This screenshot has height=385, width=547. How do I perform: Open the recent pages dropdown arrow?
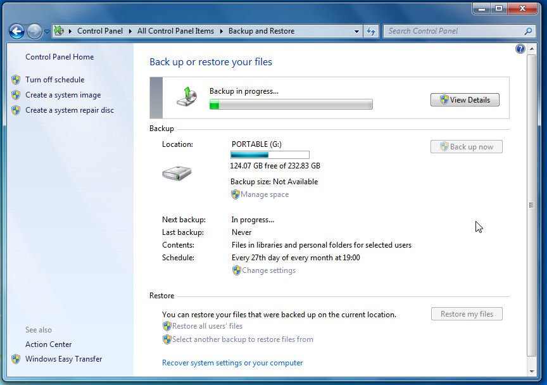[x=47, y=32]
